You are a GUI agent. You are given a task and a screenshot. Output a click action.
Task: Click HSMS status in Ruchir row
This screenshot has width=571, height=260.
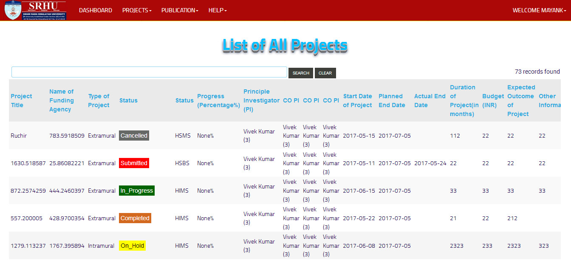pos(183,136)
